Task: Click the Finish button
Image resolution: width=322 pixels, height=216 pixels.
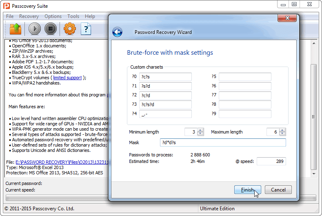Action: point(248,190)
